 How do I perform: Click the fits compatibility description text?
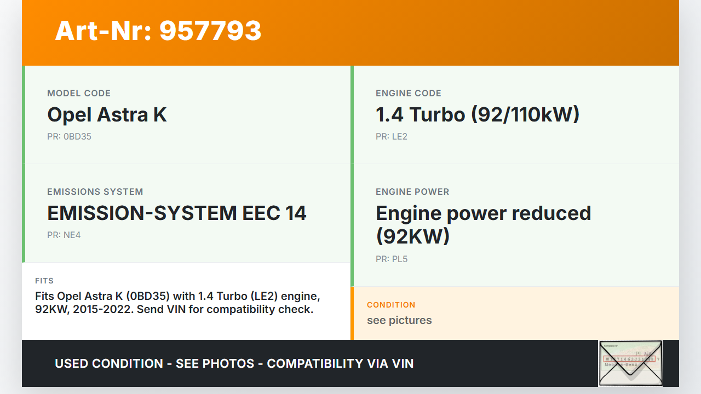point(177,303)
